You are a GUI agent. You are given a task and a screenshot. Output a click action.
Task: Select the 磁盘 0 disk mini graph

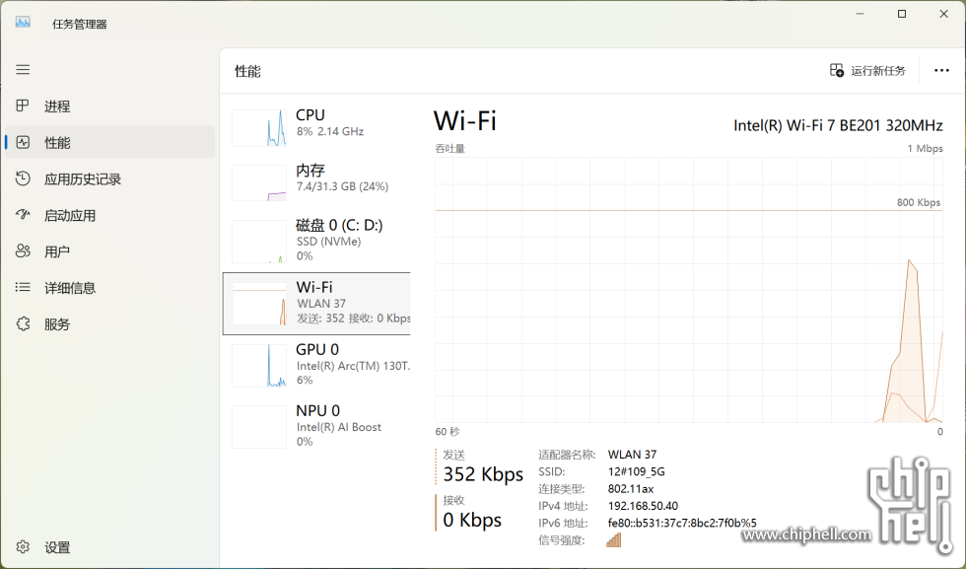[x=258, y=241]
